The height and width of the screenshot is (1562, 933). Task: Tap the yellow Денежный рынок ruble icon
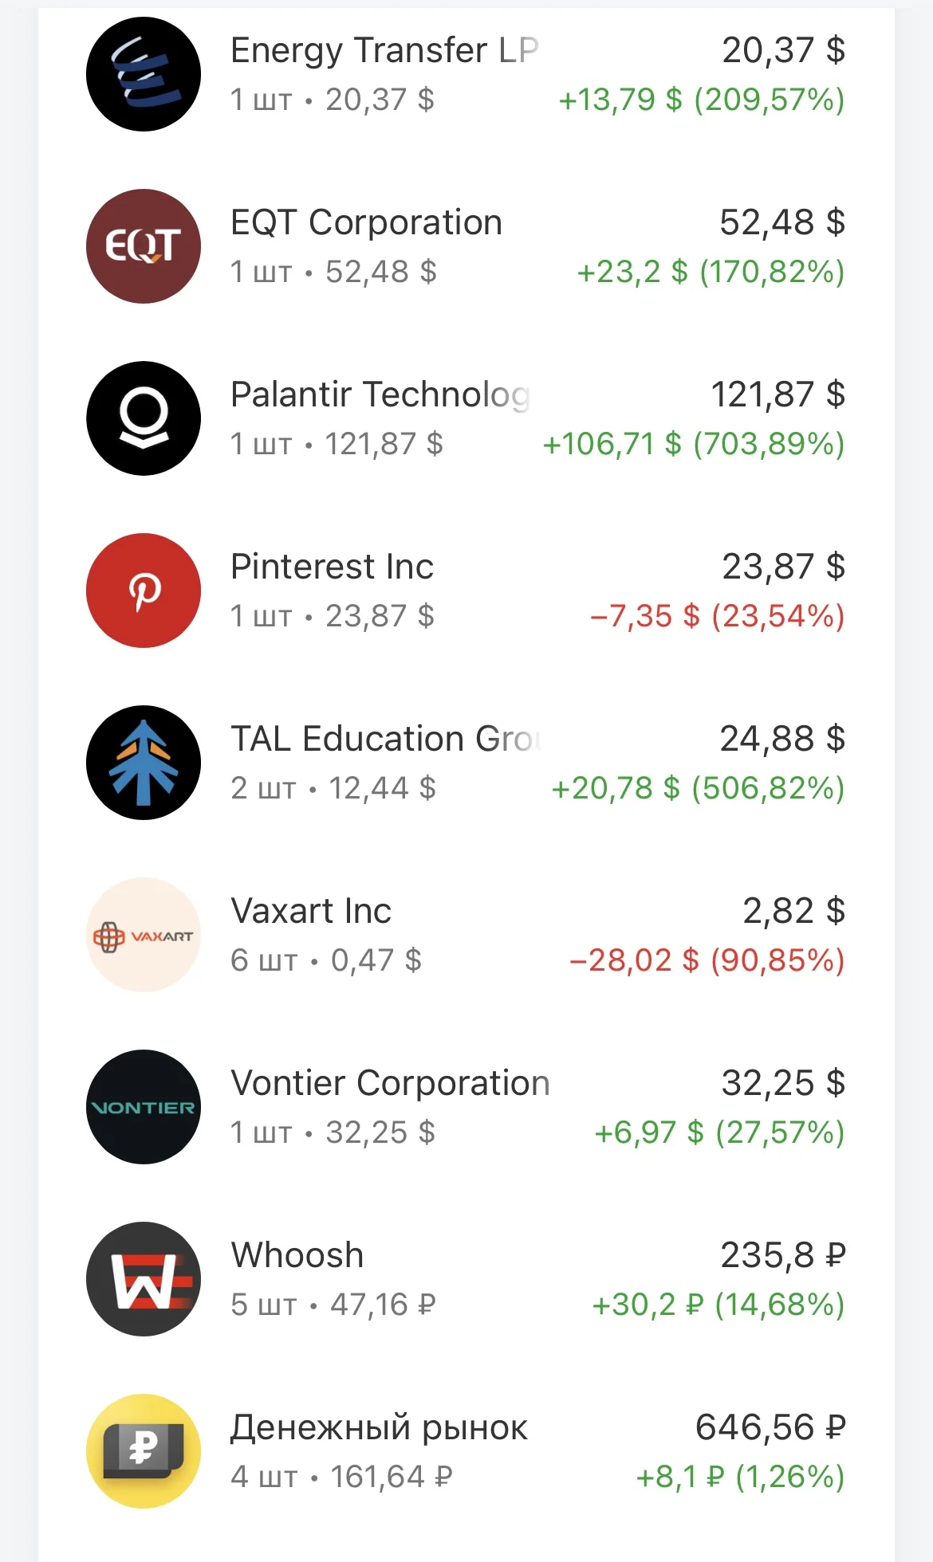144,1451
